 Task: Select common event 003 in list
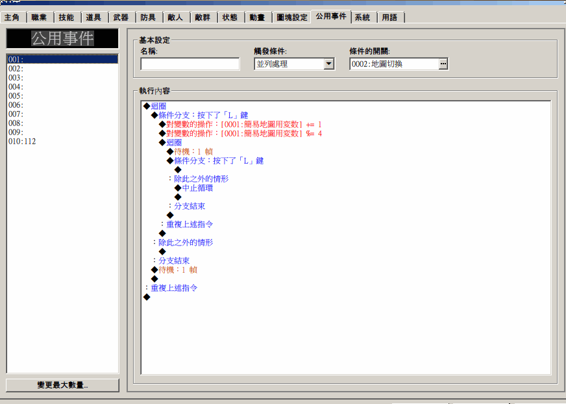pos(62,78)
